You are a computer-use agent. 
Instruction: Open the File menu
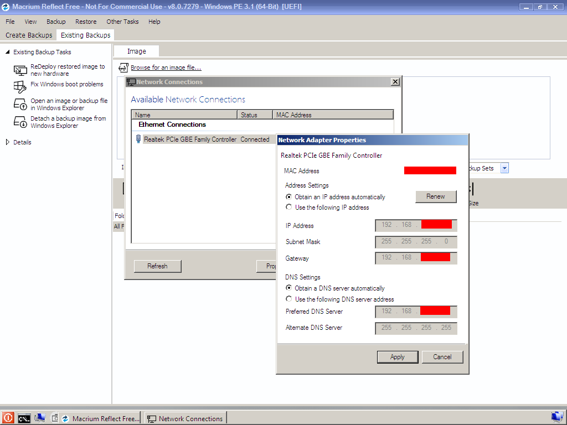[10, 22]
